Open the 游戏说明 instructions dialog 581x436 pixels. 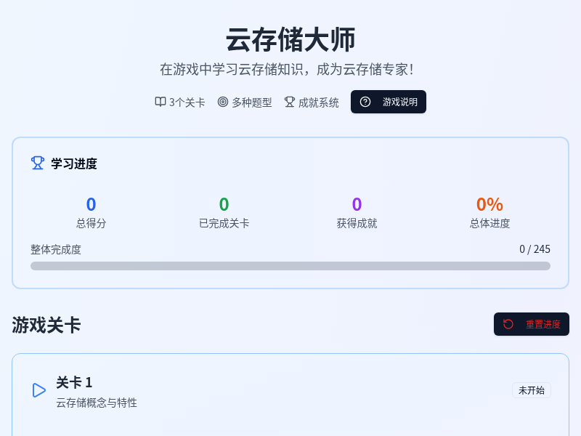click(389, 102)
